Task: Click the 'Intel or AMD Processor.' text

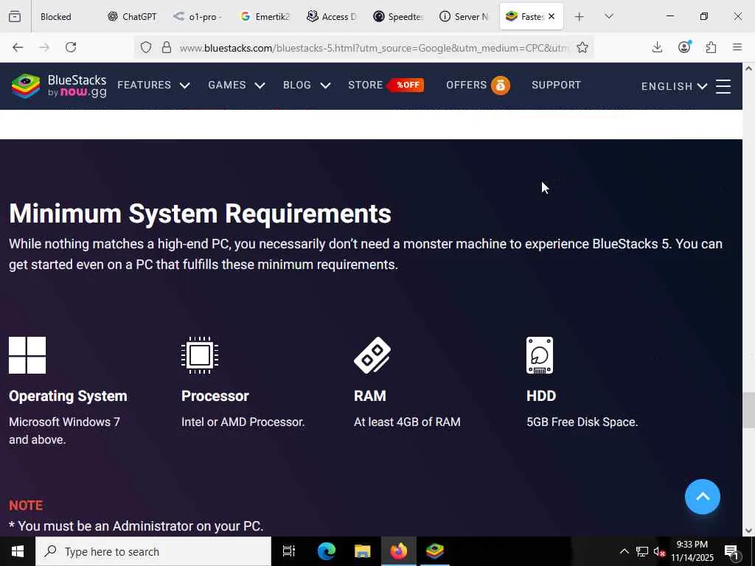Action: pos(243,422)
